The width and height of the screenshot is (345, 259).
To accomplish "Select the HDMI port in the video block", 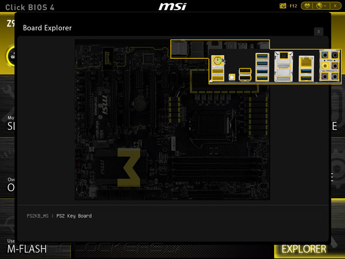I will click(x=284, y=66).
